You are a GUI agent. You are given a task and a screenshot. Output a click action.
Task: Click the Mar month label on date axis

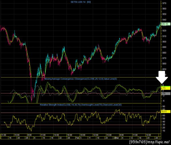point(117,138)
